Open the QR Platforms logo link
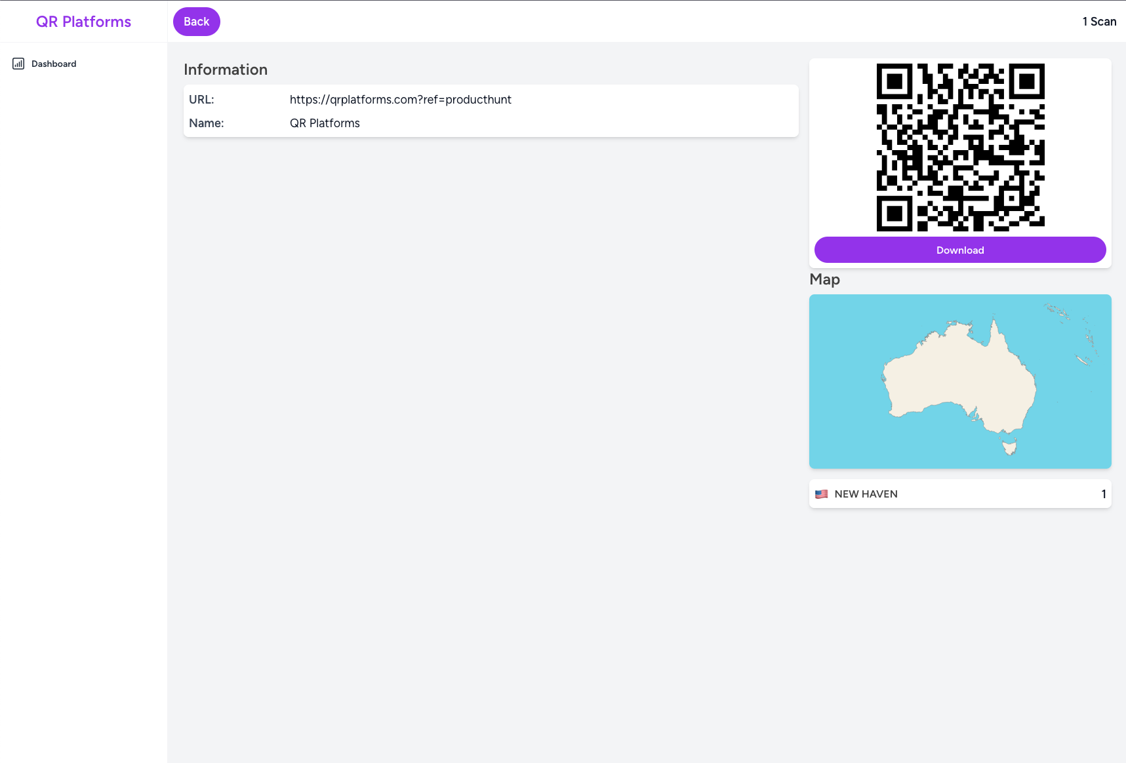 click(x=83, y=22)
